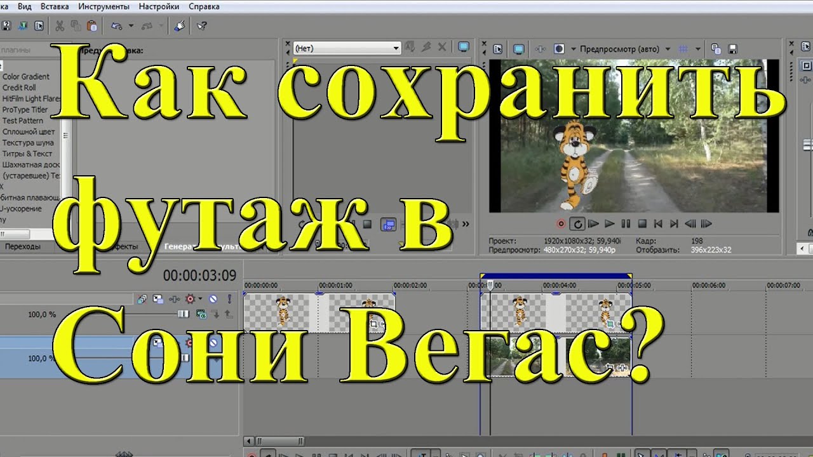Toggle loop playback under preview
Screen dimensions: 813x457
pyautogui.click(x=577, y=223)
